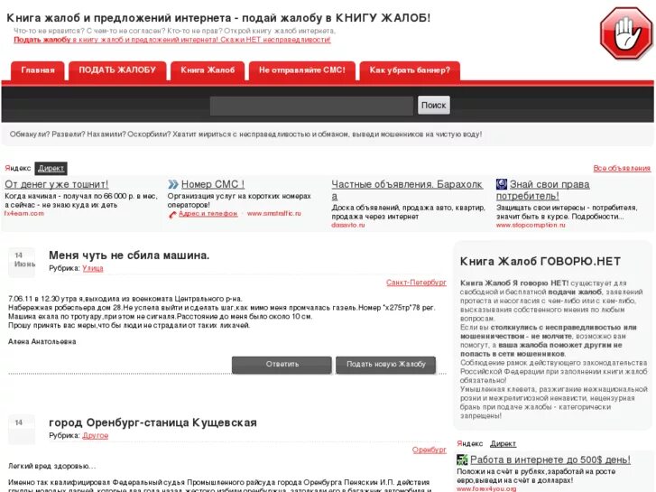Click the site title Книга жалоб и предложений

[x=218, y=18]
